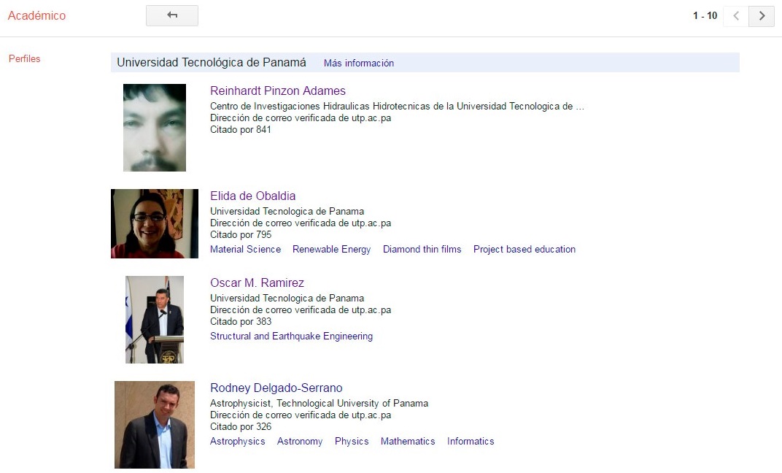782x473 pixels.
Task: Go to next results page arrow
Action: (x=762, y=16)
